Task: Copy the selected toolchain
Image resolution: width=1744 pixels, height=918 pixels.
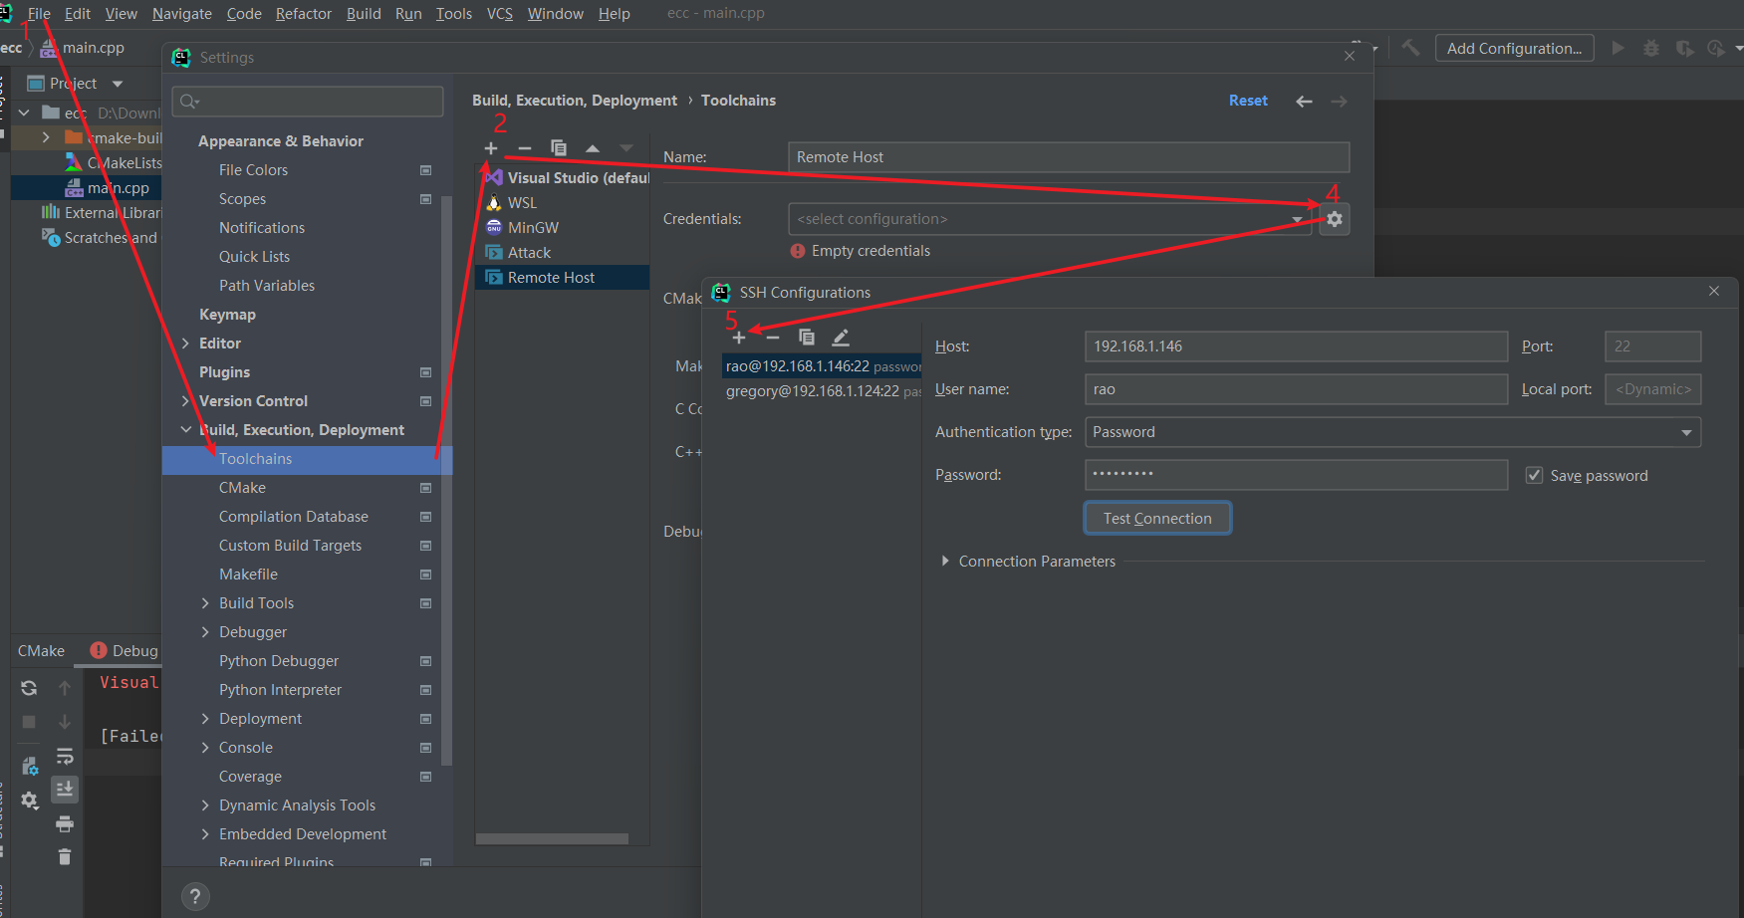Action: click(x=559, y=148)
